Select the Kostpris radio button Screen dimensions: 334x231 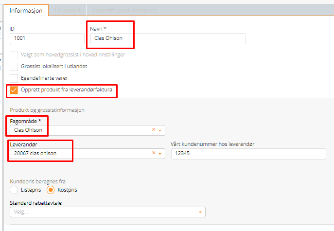click(51, 190)
